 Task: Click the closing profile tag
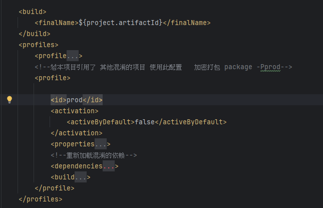pyautogui.click(x=55, y=188)
